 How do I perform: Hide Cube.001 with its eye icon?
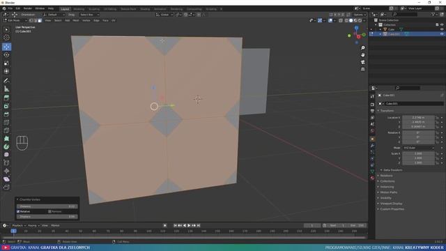(x=442, y=34)
